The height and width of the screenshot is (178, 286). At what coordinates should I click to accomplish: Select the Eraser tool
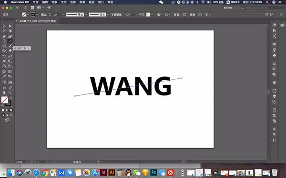[10, 51]
